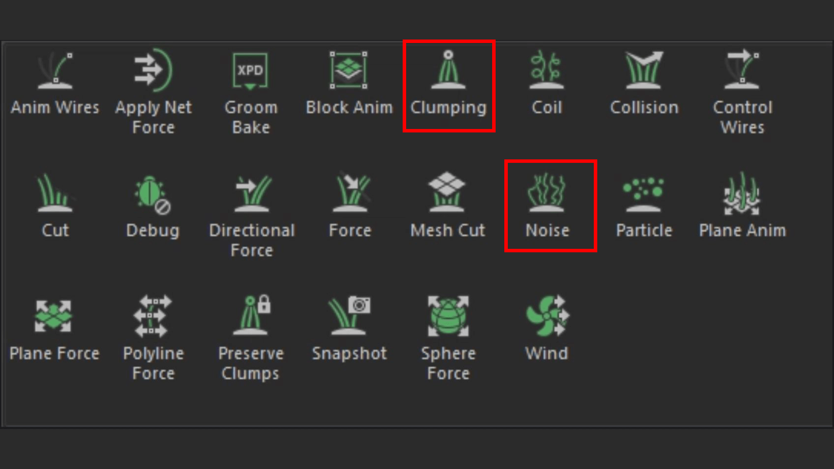Screen dimensions: 834x469
Task: Choose the Force modifier icon
Action: pos(350,193)
